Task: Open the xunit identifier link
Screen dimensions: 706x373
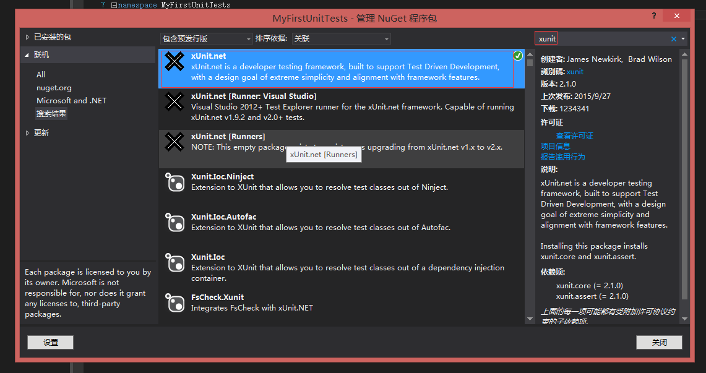Action: [x=575, y=72]
